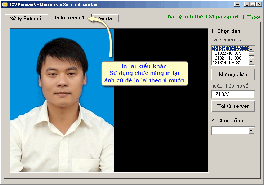Maximize the 123 Passport window
This screenshot has height=185, width=264.
pos(253,4)
